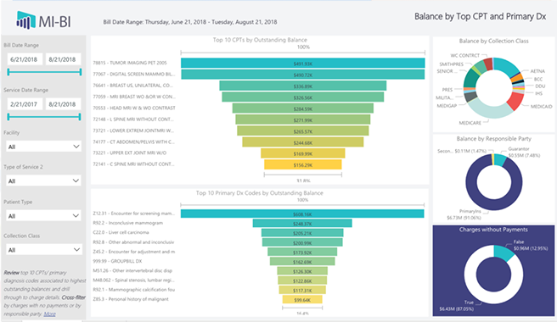557x322 pixels.
Task: Click the Bill Date Range slider track
Action: tap(44, 72)
